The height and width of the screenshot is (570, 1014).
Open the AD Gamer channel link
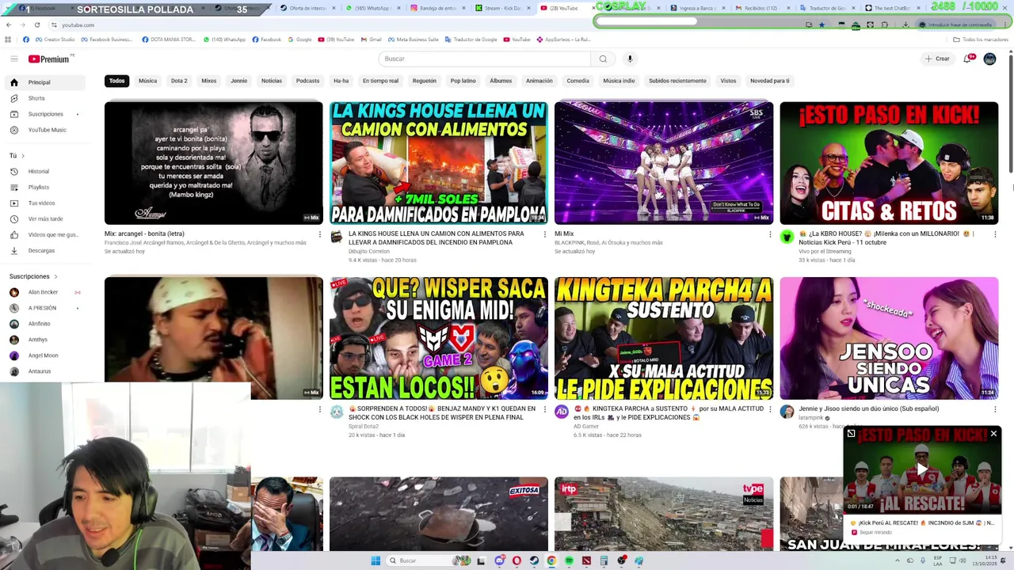[x=585, y=426]
